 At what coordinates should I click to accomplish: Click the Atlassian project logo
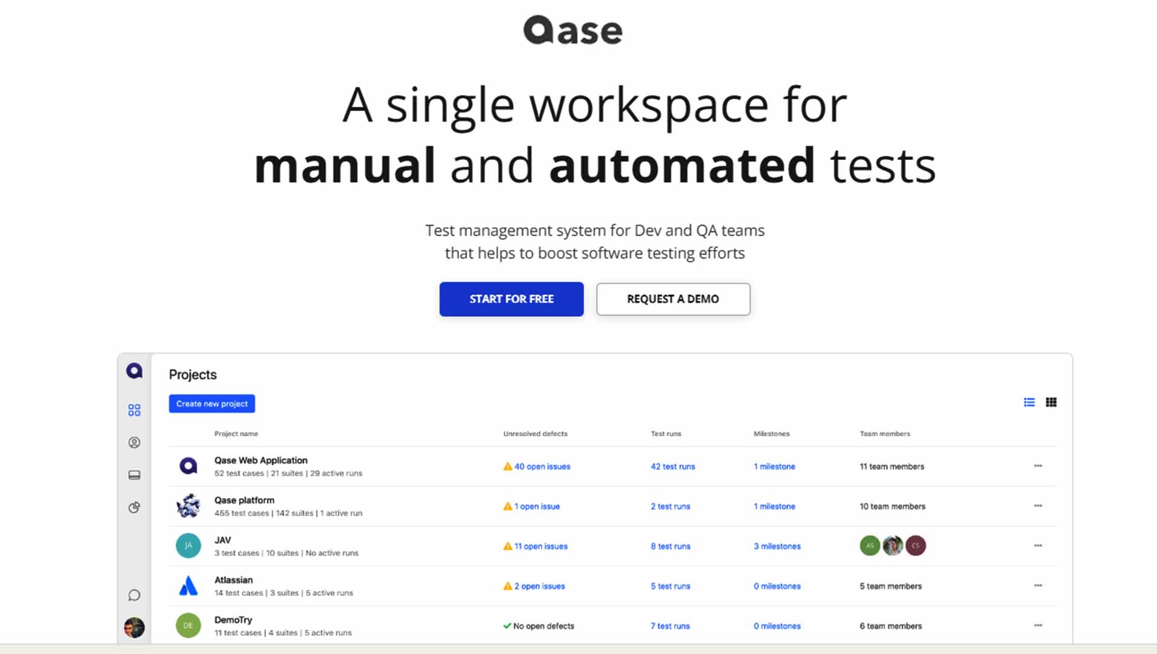(x=188, y=586)
